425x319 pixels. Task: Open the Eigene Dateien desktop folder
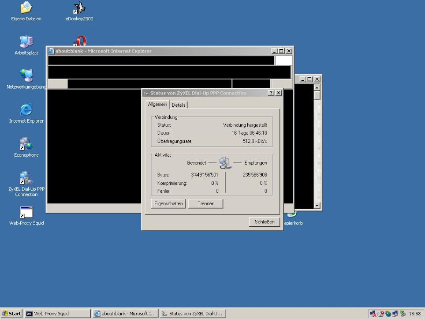coord(26,8)
